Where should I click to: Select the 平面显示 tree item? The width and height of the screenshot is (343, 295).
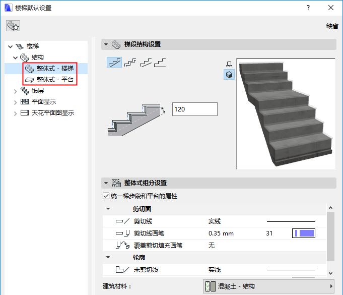coord(44,102)
